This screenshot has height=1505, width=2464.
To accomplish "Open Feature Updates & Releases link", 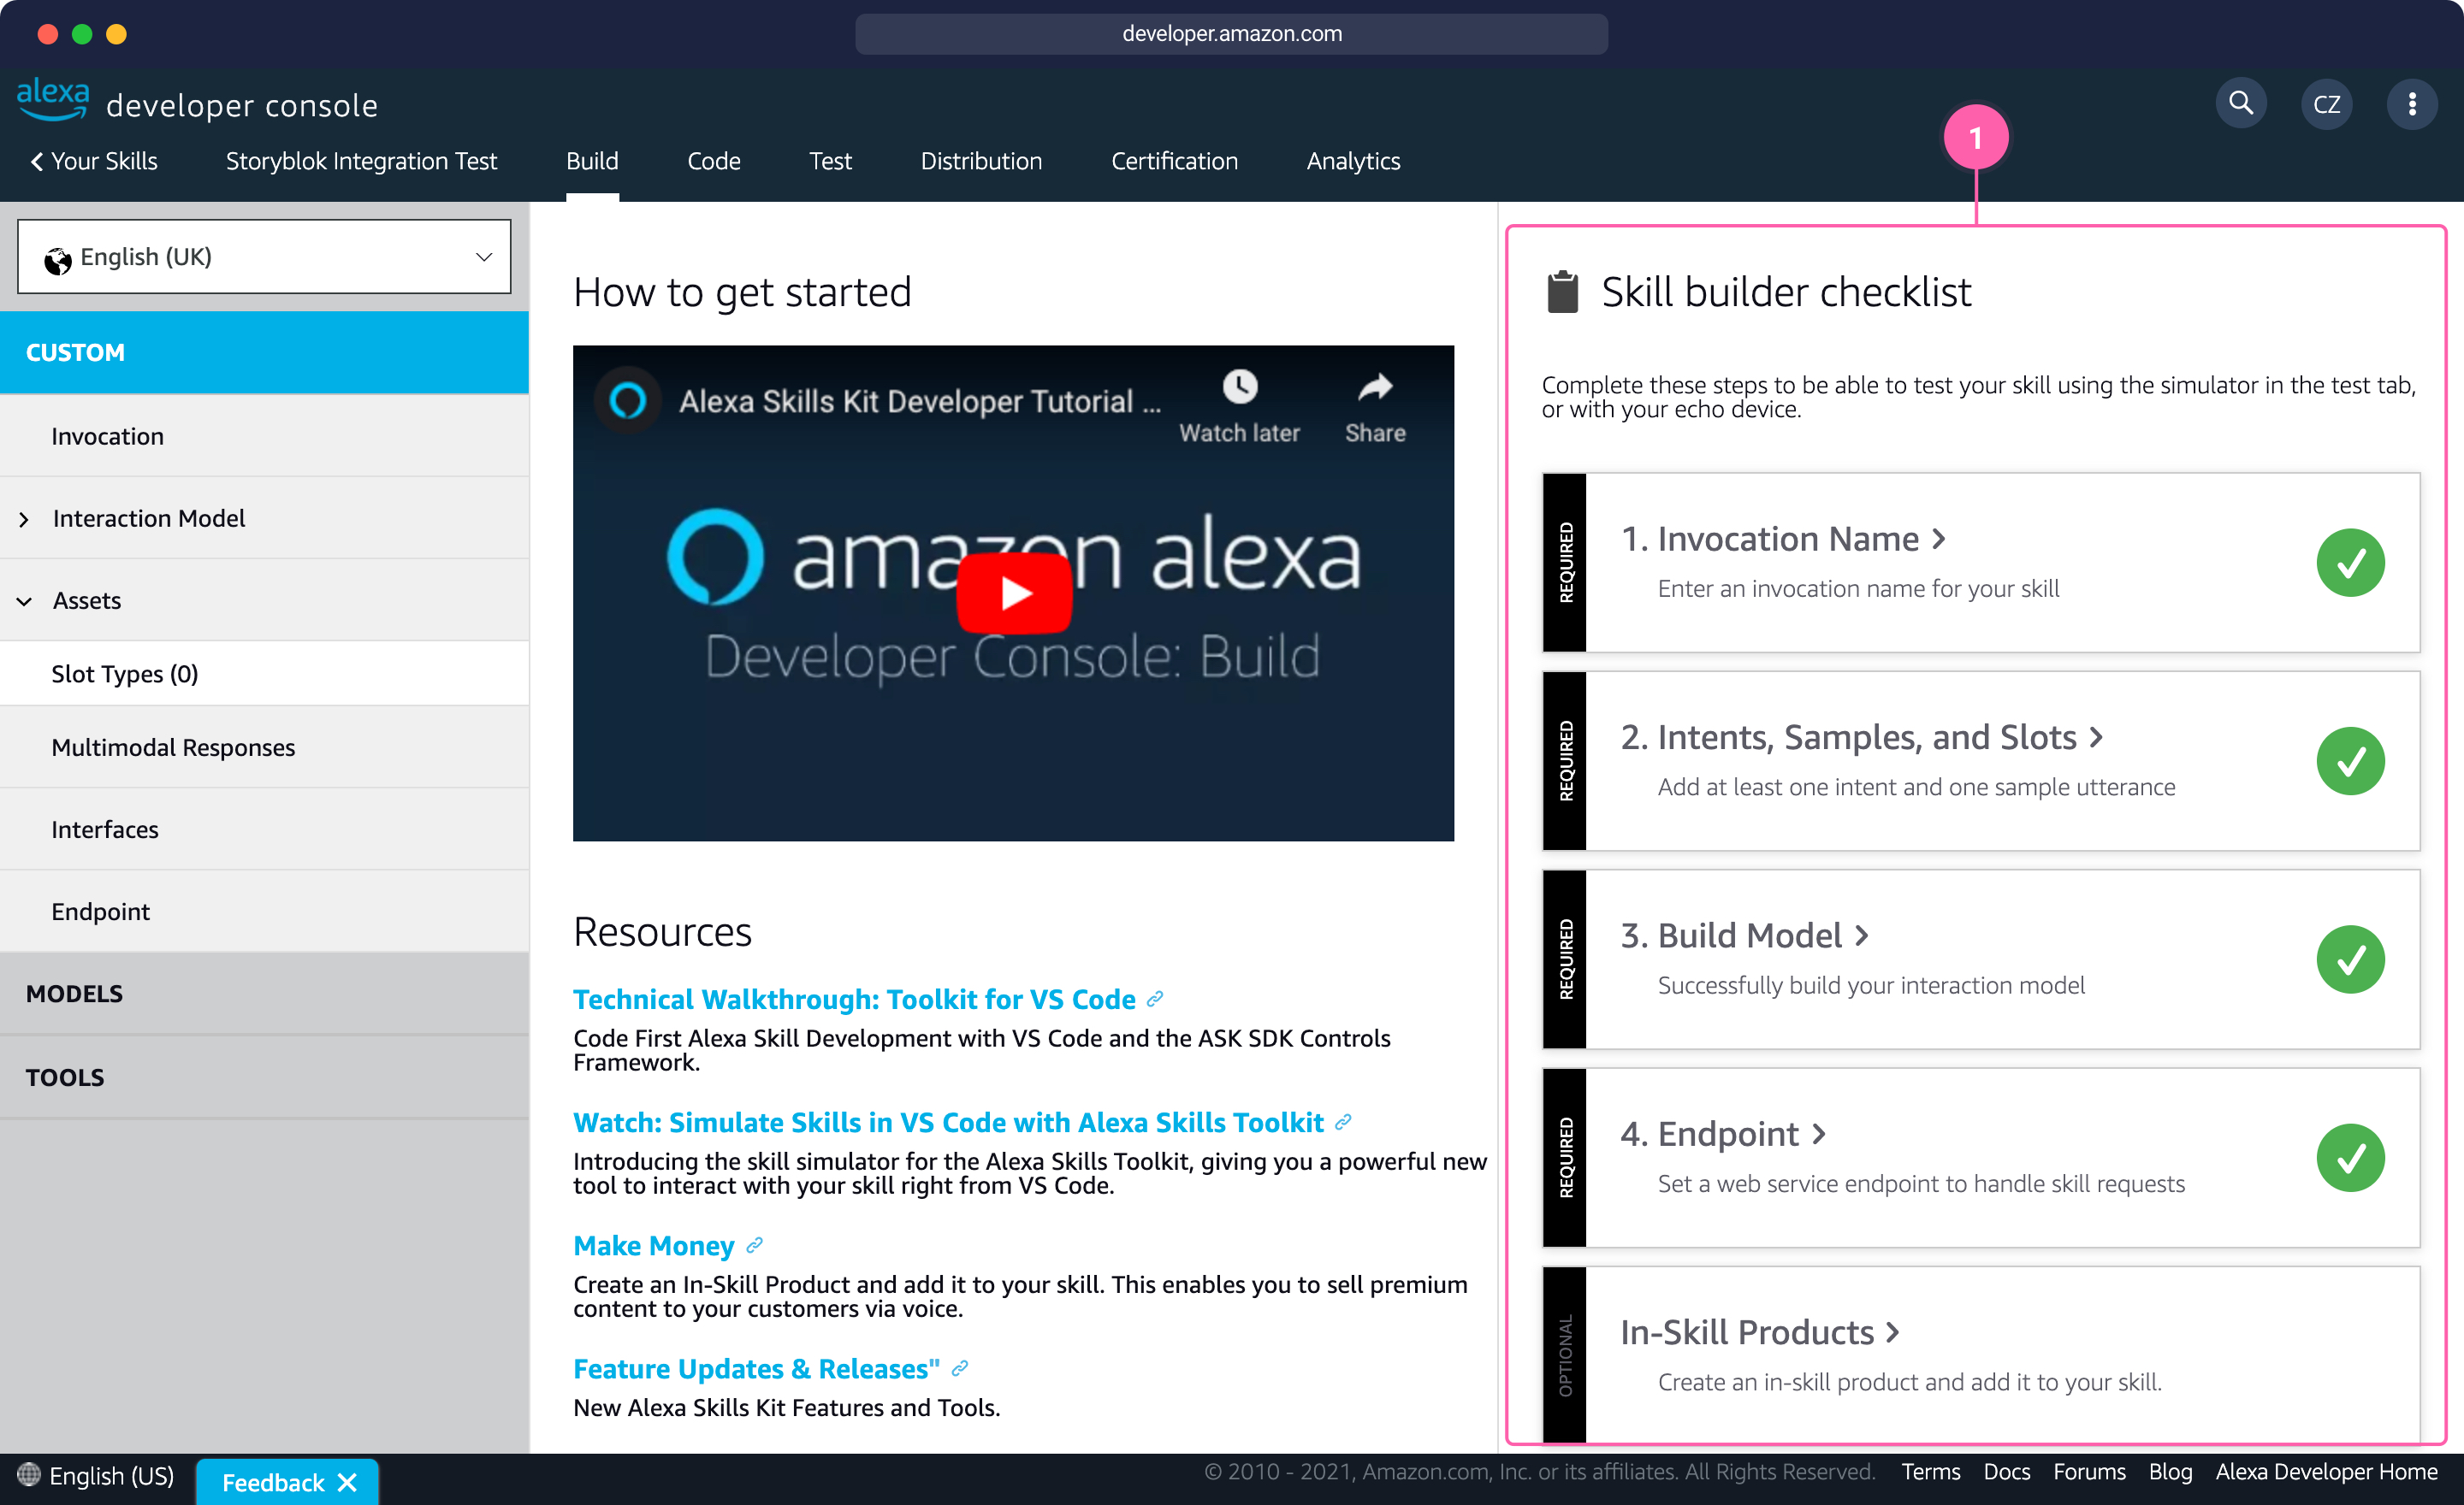I will pyautogui.click(x=756, y=1368).
